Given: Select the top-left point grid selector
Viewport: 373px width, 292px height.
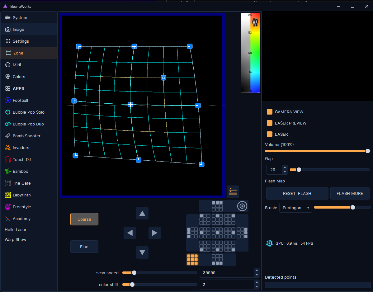Looking at the screenshot, I should click(x=205, y=220).
